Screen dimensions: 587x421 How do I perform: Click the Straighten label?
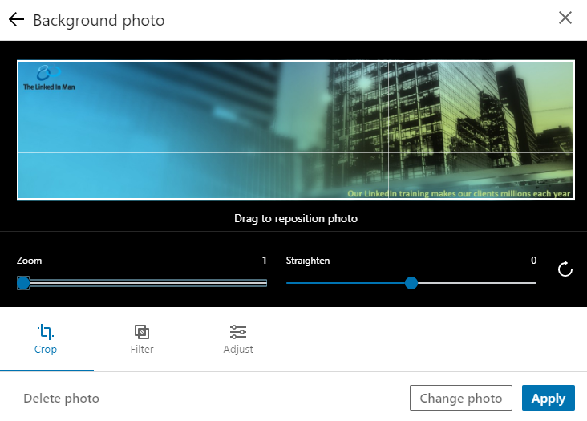click(308, 261)
